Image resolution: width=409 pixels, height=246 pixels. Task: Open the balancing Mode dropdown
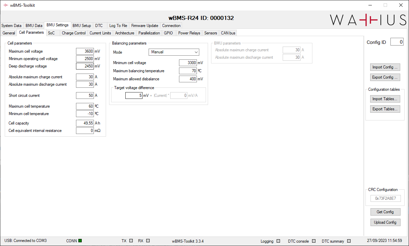point(174,52)
